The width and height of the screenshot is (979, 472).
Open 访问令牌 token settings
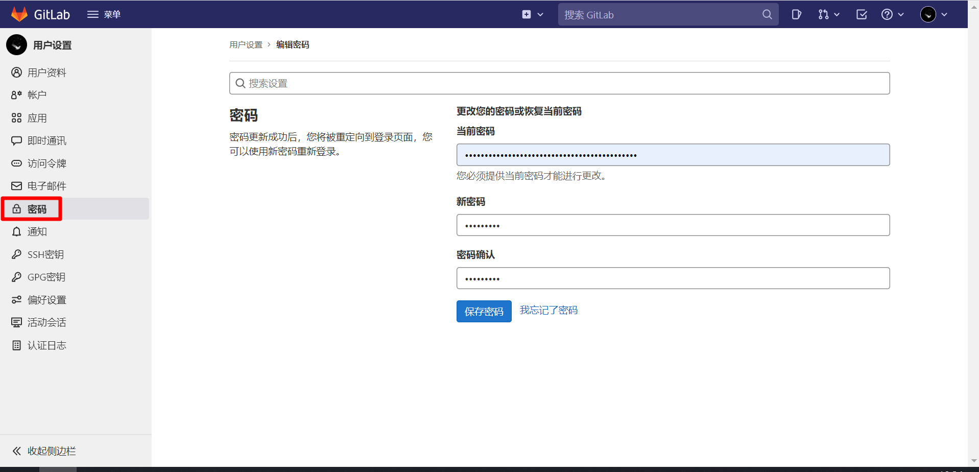point(46,163)
